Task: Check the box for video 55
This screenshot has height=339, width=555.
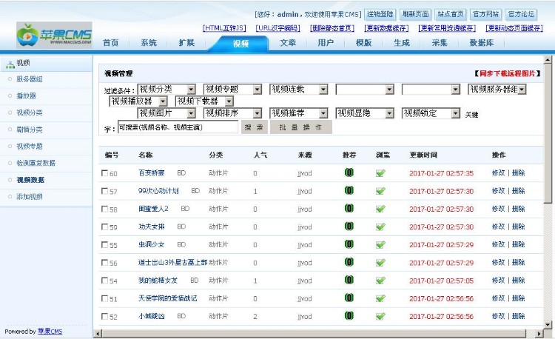Action: point(104,244)
